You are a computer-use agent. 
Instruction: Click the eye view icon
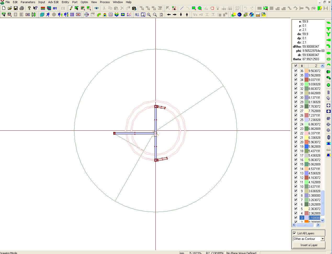click(x=97, y=8)
